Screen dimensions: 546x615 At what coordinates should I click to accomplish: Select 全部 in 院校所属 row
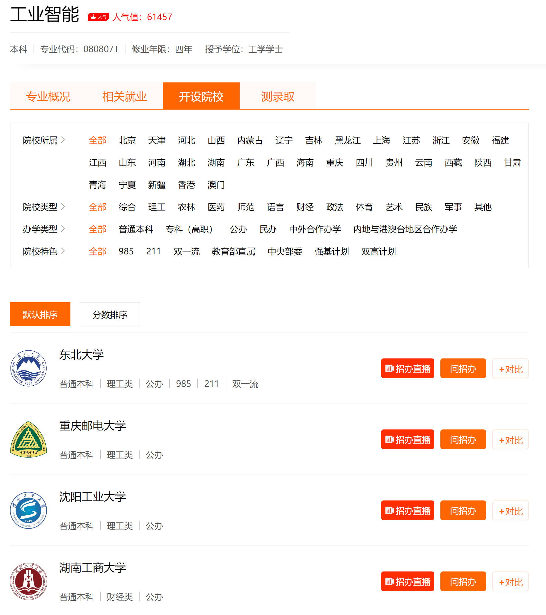[98, 140]
